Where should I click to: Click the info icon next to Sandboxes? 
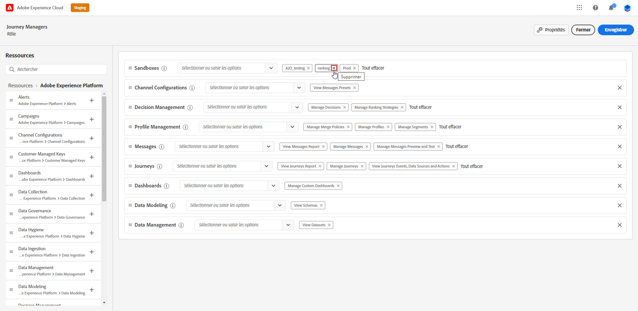(x=164, y=68)
